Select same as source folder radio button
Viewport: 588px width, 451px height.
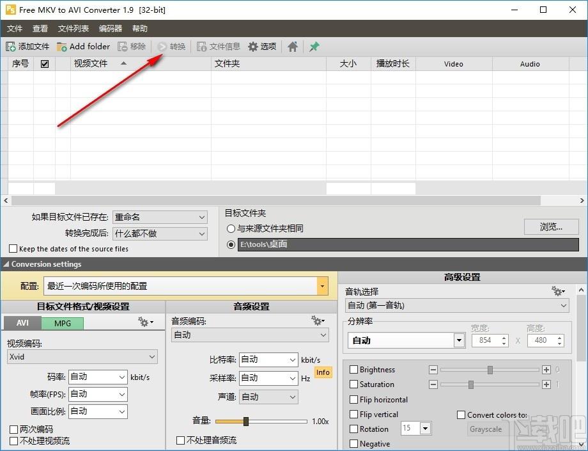231,228
